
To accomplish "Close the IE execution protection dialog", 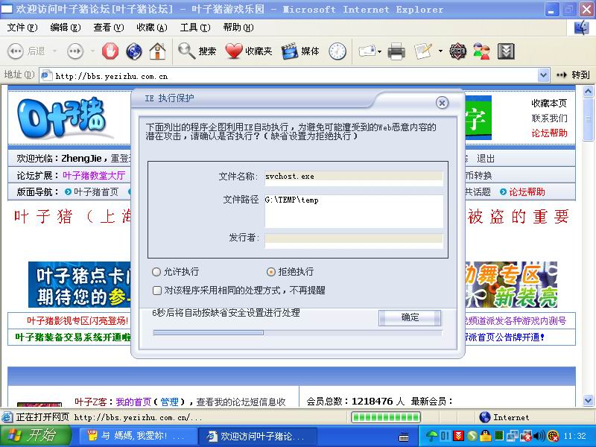I will coord(442,103).
